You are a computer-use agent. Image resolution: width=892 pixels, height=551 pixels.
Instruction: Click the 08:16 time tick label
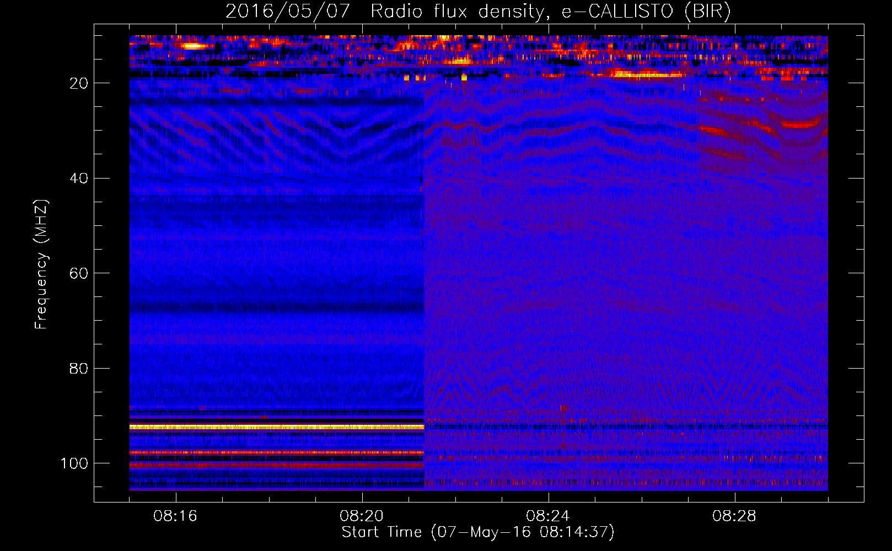(x=175, y=516)
